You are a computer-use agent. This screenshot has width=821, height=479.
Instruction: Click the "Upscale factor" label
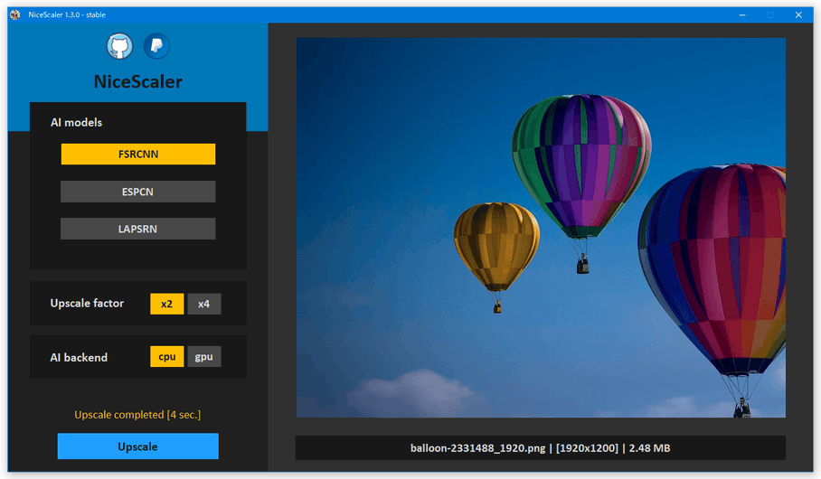coord(87,303)
